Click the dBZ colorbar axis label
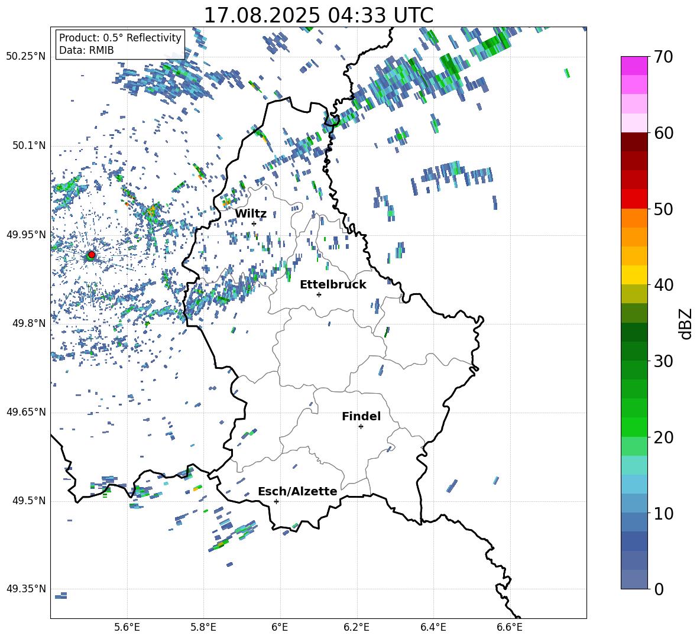Image resolution: width=700 pixels, height=639 pixels. pos(685,324)
